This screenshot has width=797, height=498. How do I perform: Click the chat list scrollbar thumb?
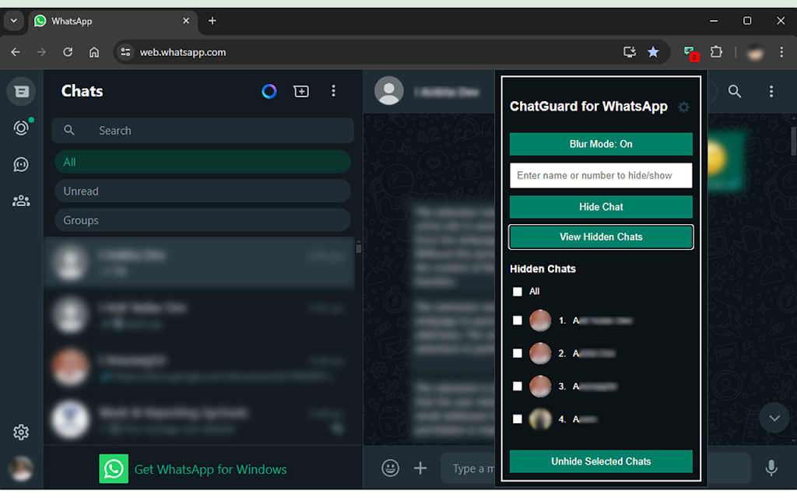358,247
